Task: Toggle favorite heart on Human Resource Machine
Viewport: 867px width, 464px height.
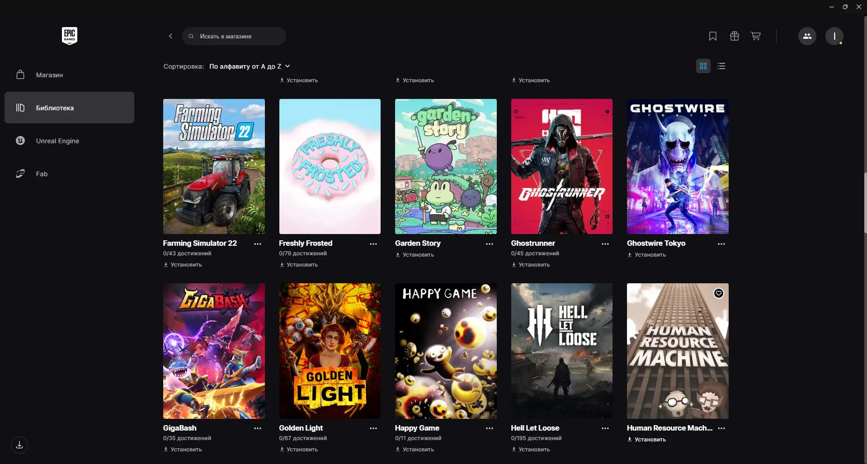Action: point(719,293)
